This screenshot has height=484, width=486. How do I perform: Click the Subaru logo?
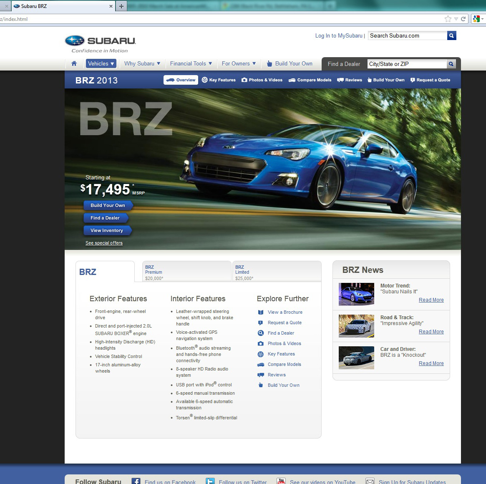coord(101,44)
